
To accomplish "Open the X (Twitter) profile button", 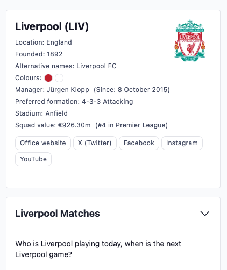I will click(95, 143).
